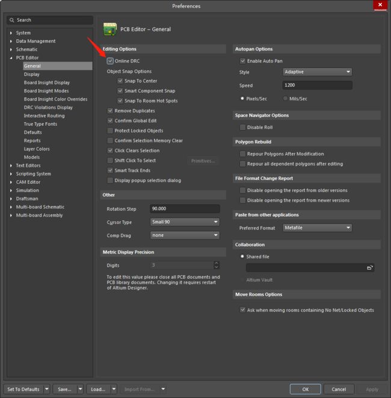Click the OK button
The height and width of the screenshot is (398, 391).
click(x=306, y=389)
